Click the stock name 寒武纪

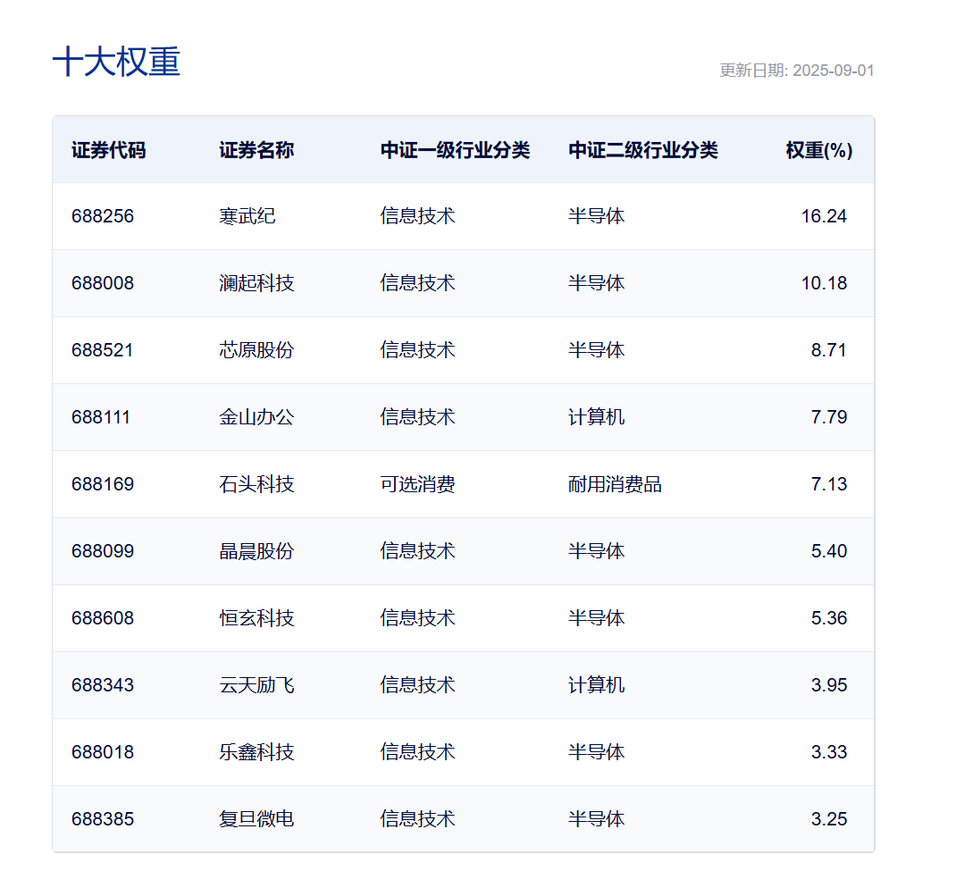[x=247, y=216]
